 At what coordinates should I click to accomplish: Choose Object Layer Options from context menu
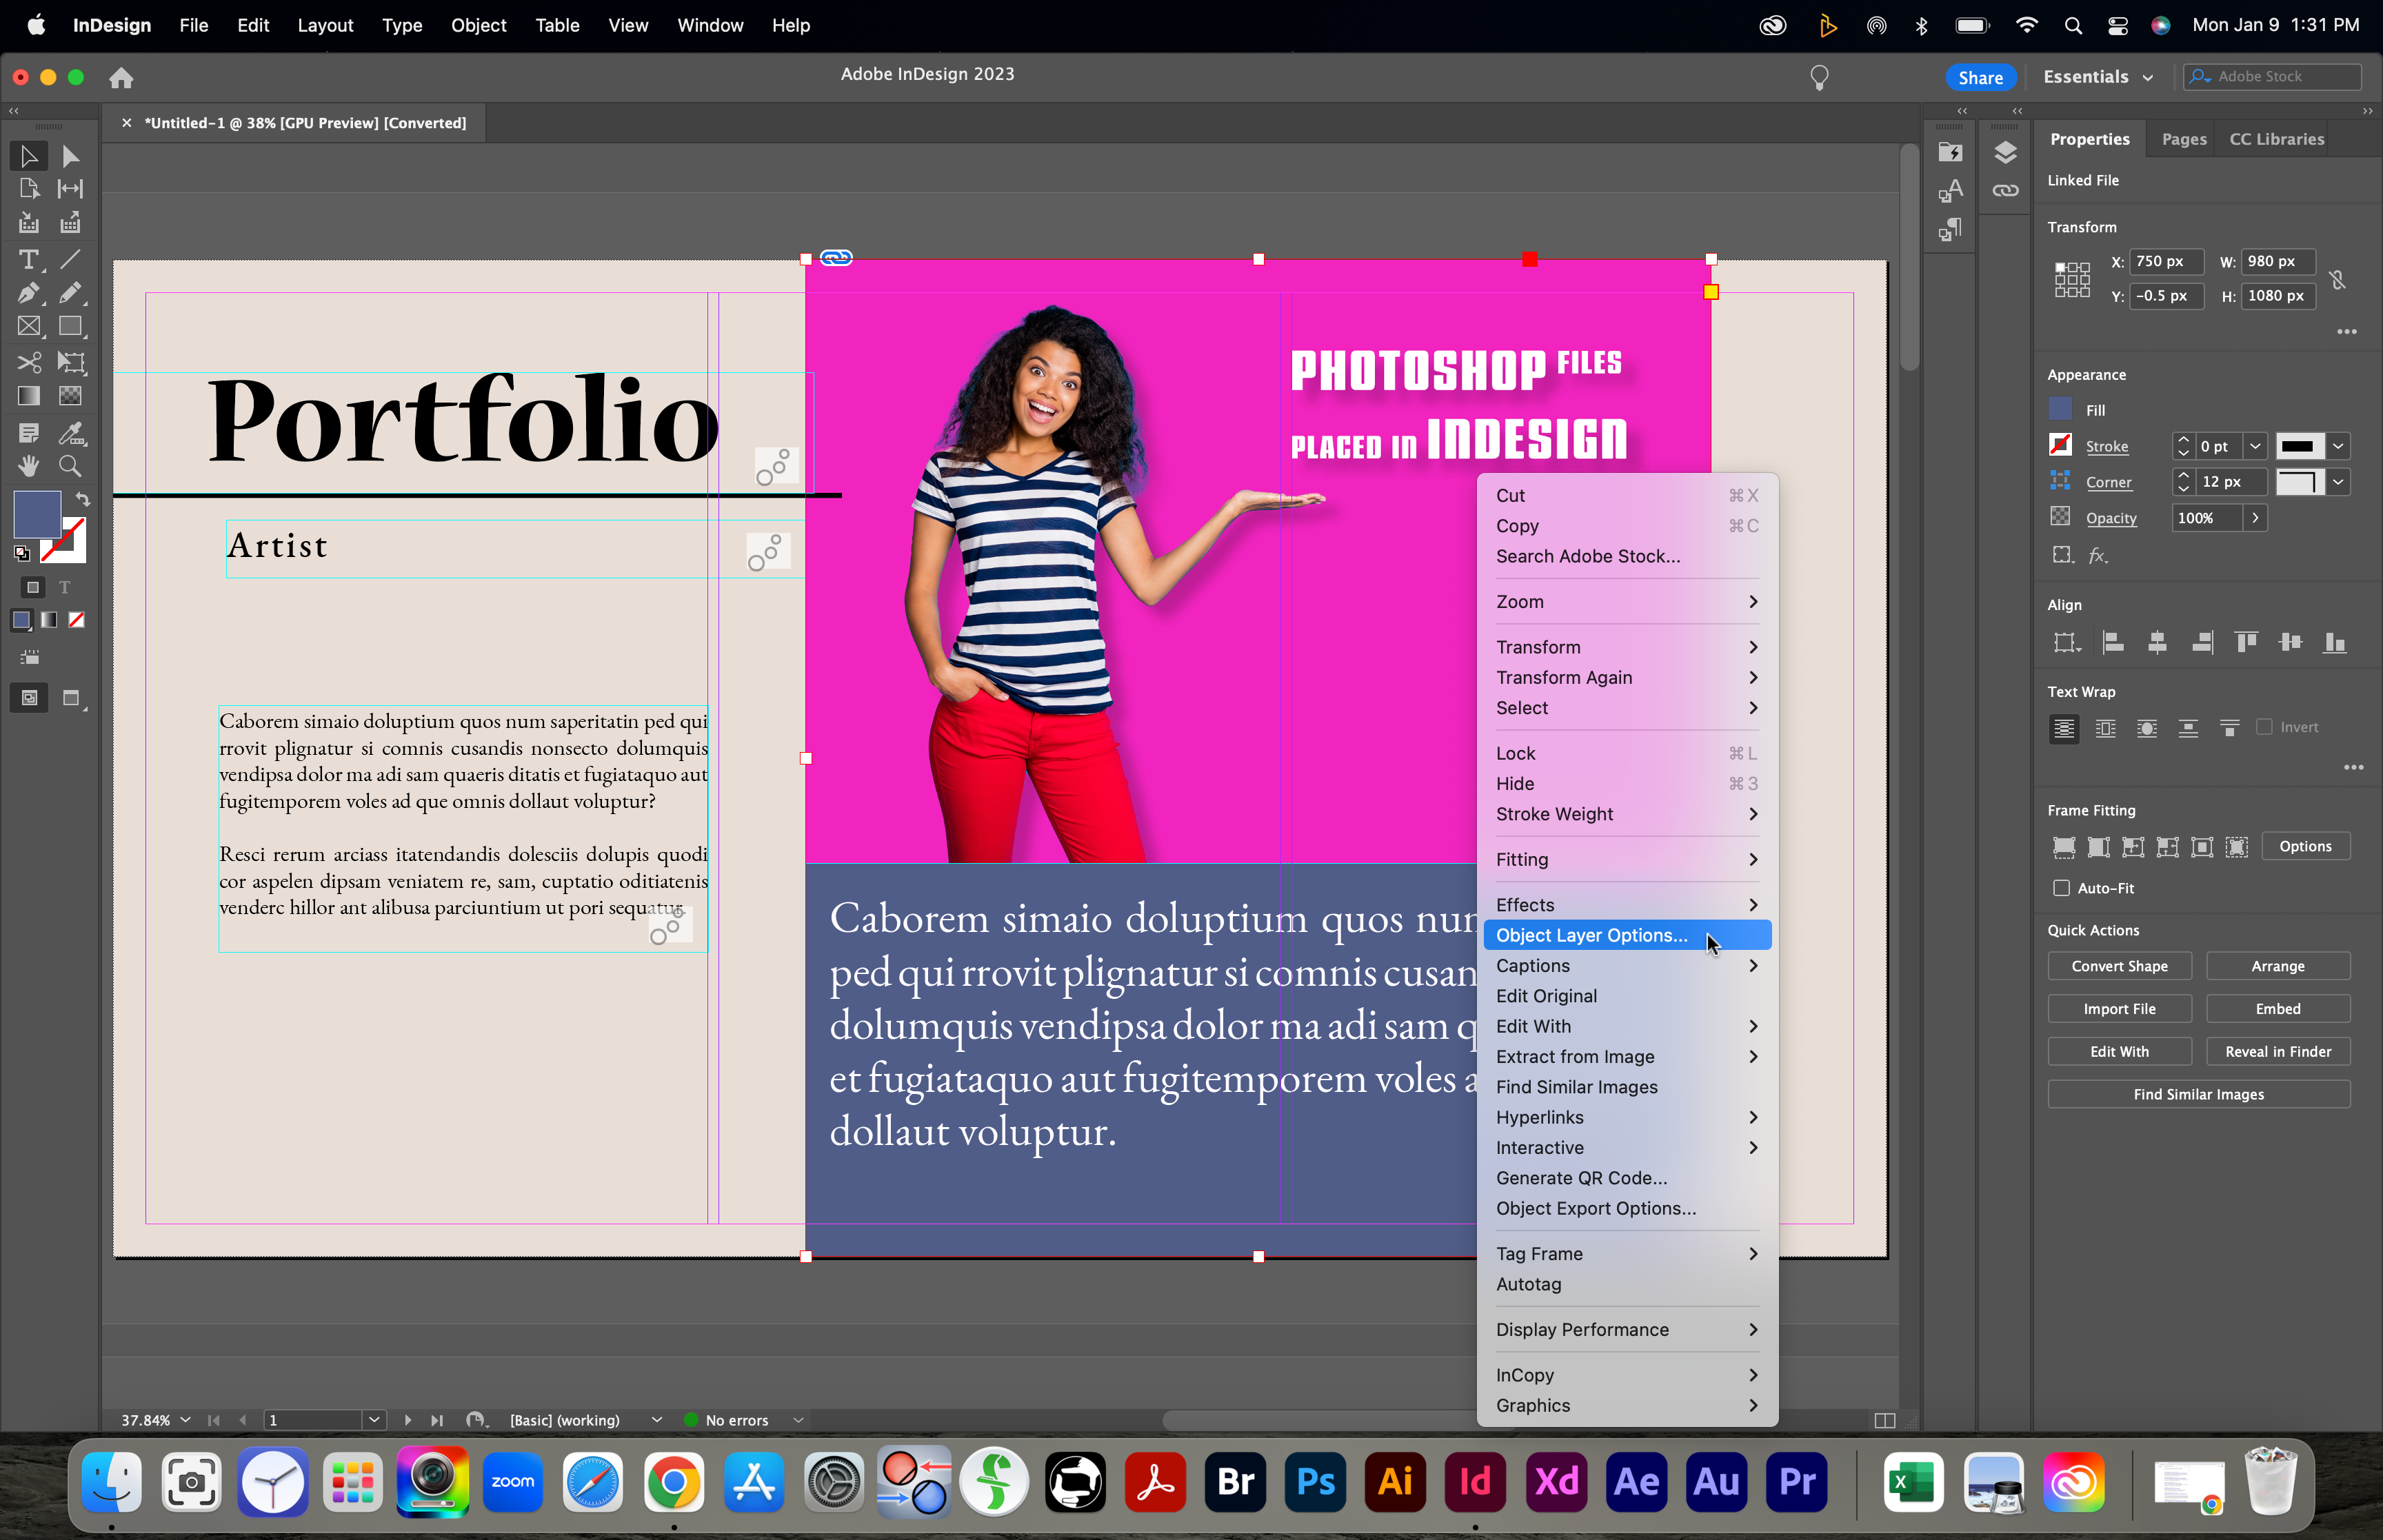tap(1627, 935)
